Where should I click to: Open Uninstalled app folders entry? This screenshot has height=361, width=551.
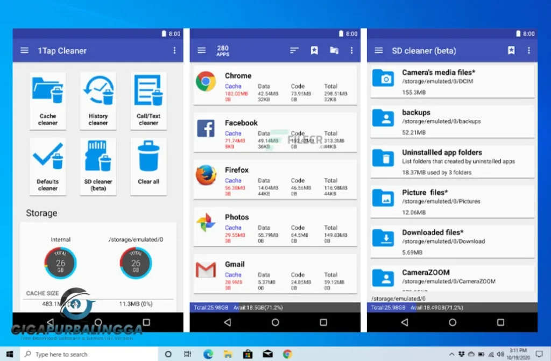coord(453,161)
